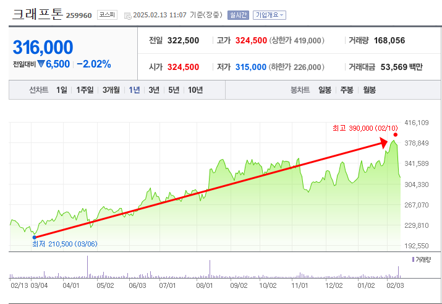Image resolution: width=442 pixels, height=304 pixels.
Task: Click x-axis date 12/02
Action: point(334,285)
